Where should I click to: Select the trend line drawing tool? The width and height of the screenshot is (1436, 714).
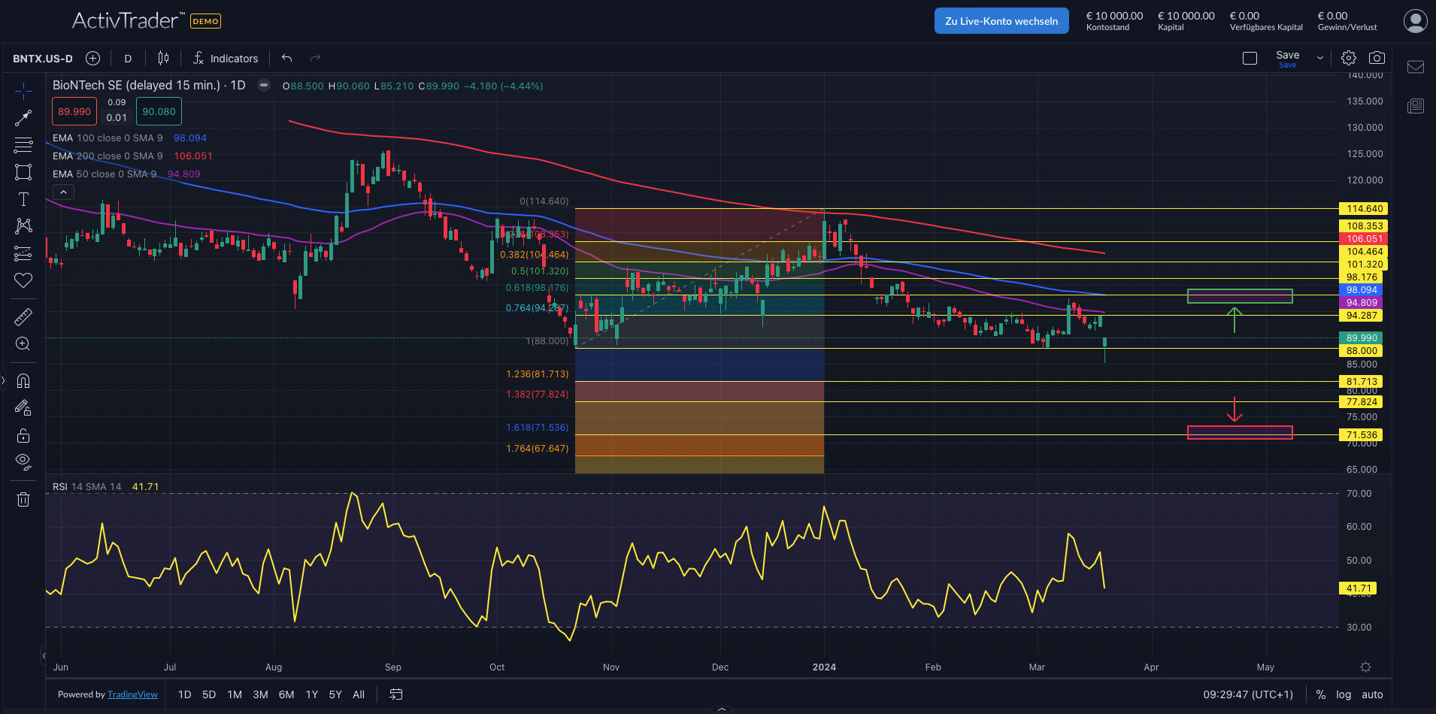(x=23, y=118)
